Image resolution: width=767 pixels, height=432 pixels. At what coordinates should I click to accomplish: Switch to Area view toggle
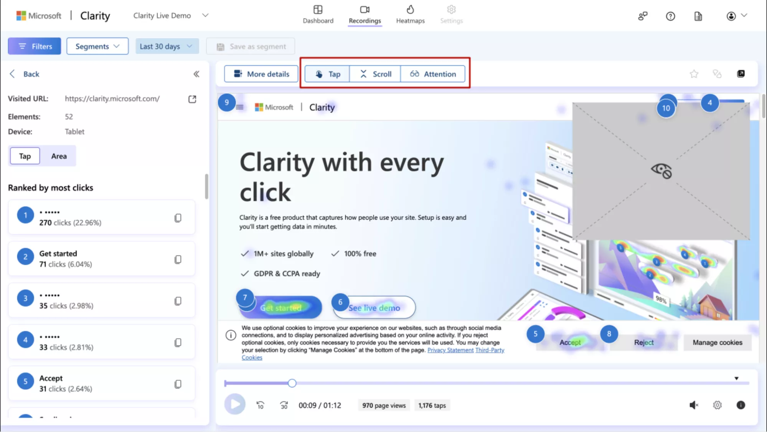pos(59,156)
